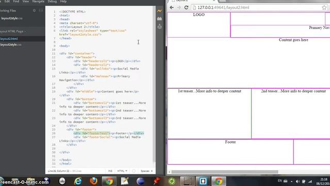Start Live Preview with the lightning bolt icon

[x=159, y=11]
